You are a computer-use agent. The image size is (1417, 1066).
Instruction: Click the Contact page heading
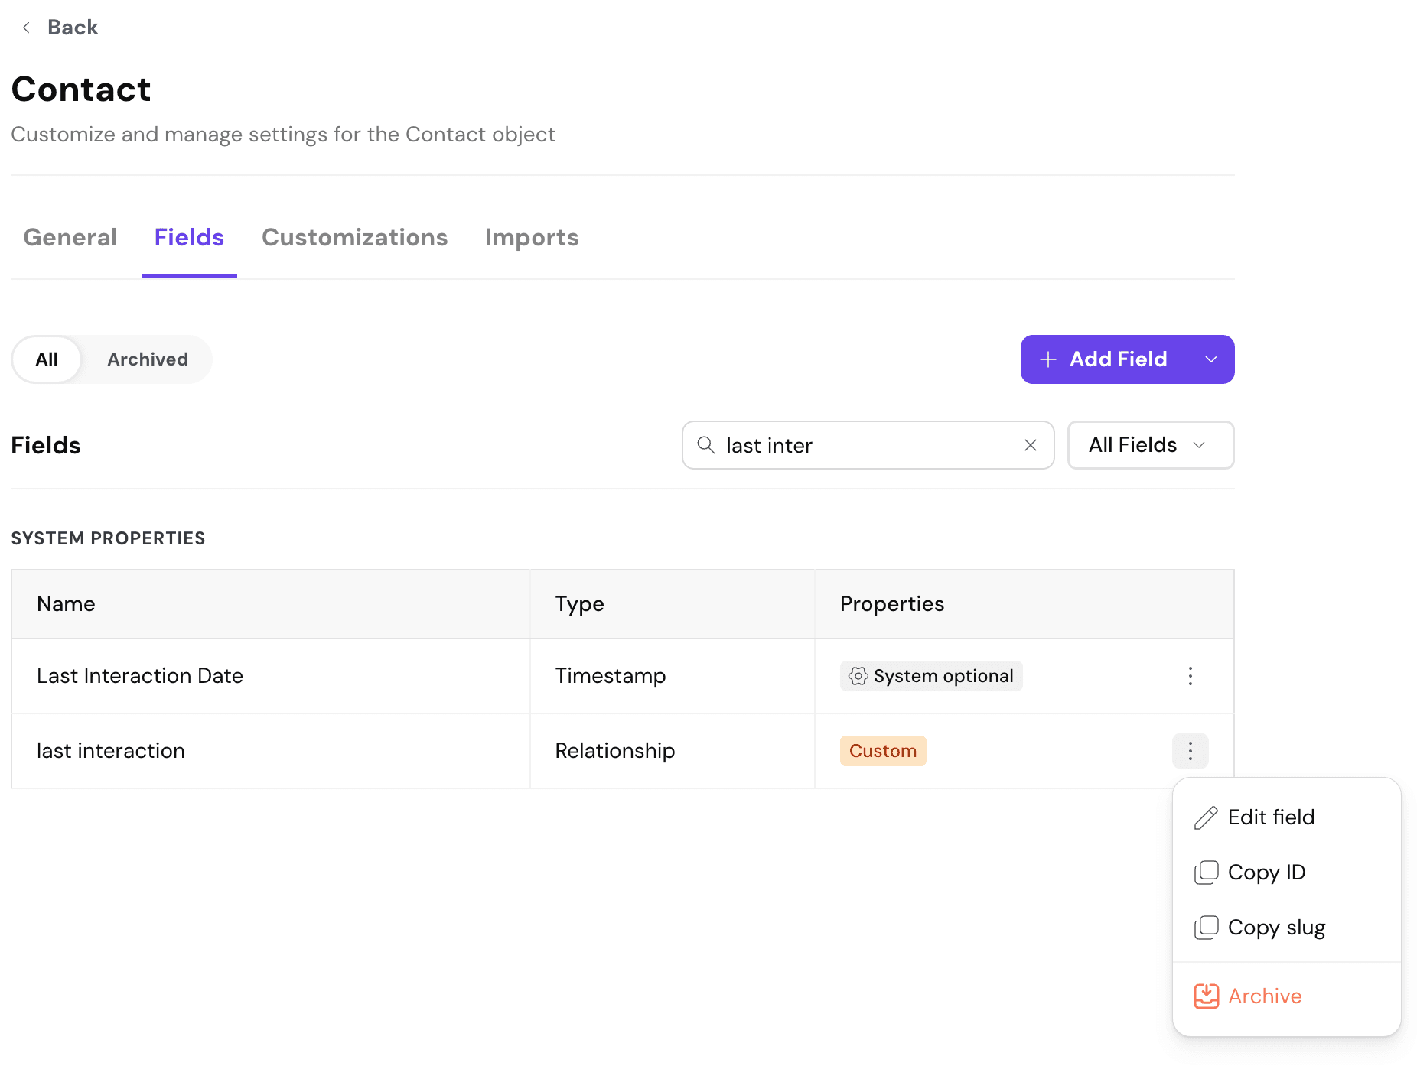[x=81, y=89]
